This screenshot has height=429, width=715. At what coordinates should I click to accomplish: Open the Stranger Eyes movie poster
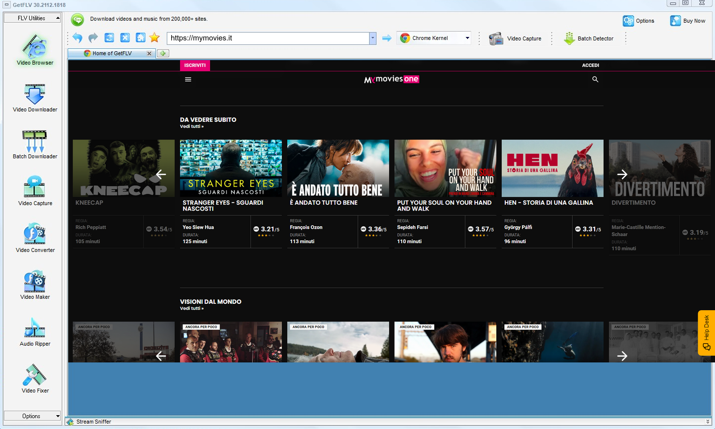[x=231, y=168]
